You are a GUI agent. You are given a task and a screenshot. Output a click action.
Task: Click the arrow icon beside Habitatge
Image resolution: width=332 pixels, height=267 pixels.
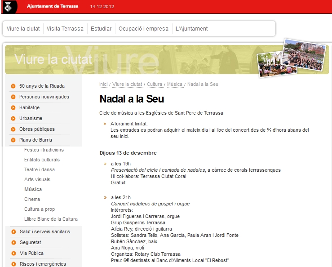pyautogui.click(x=13, y=108)
